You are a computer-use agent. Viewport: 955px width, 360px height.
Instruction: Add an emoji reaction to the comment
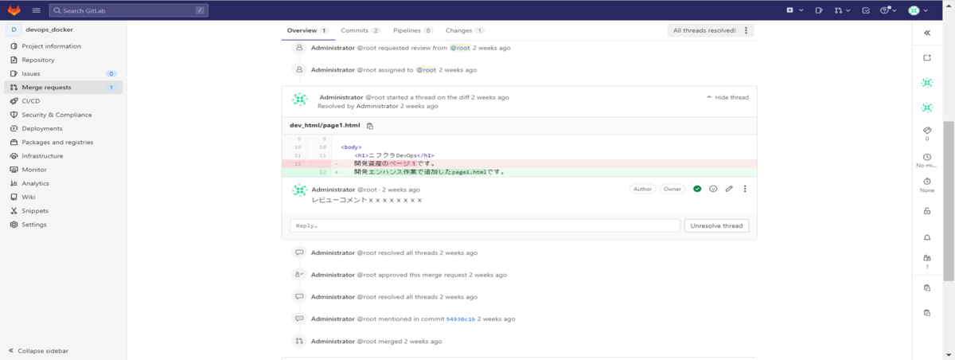pyautogui.click(x=713, y=189)
